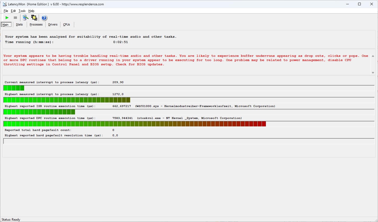Viewport: 378px width, 222px height.
Task: Open help via the blue question mark icon
Action: [x=44, y=18]
